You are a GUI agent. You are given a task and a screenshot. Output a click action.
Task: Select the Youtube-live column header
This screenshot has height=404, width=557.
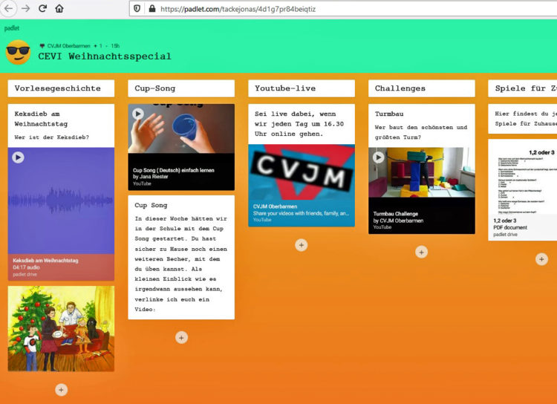click(302, 88)
